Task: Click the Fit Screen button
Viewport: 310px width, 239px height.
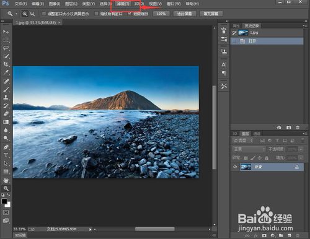Action: [x=184, y=14]
